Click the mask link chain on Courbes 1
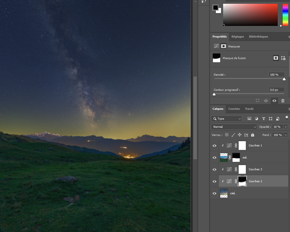Screen dimensions: 290x232 tap(236, 146)
